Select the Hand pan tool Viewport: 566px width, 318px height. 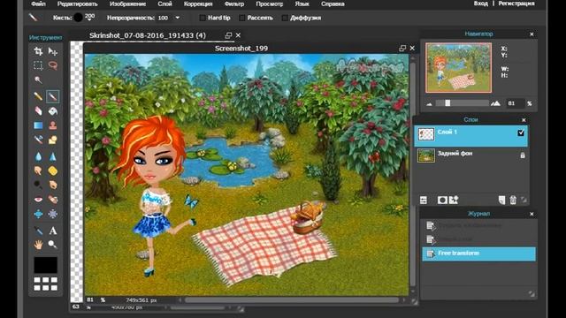click(x=38, y=245)
